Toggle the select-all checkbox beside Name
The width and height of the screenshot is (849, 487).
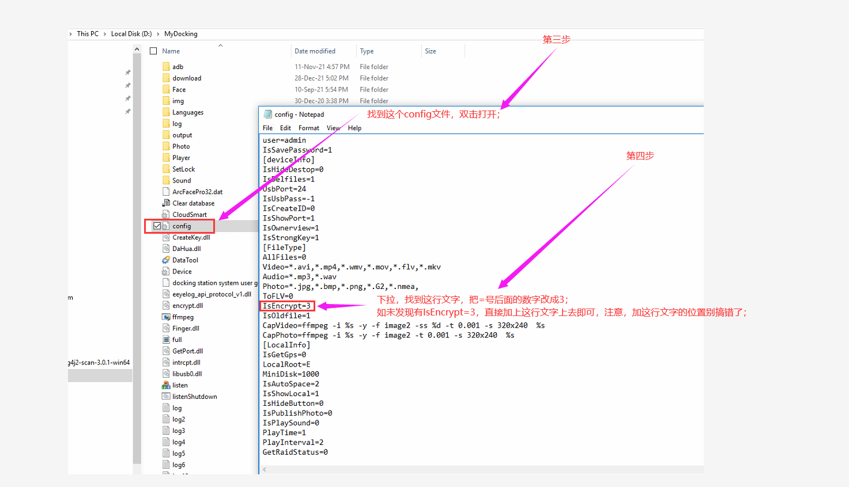(x=153, y=51)
